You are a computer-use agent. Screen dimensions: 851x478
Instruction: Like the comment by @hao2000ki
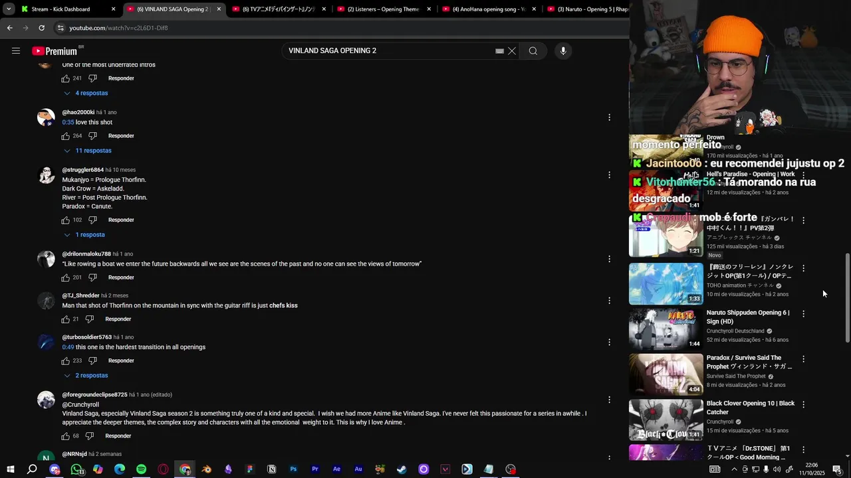(66, 136)
